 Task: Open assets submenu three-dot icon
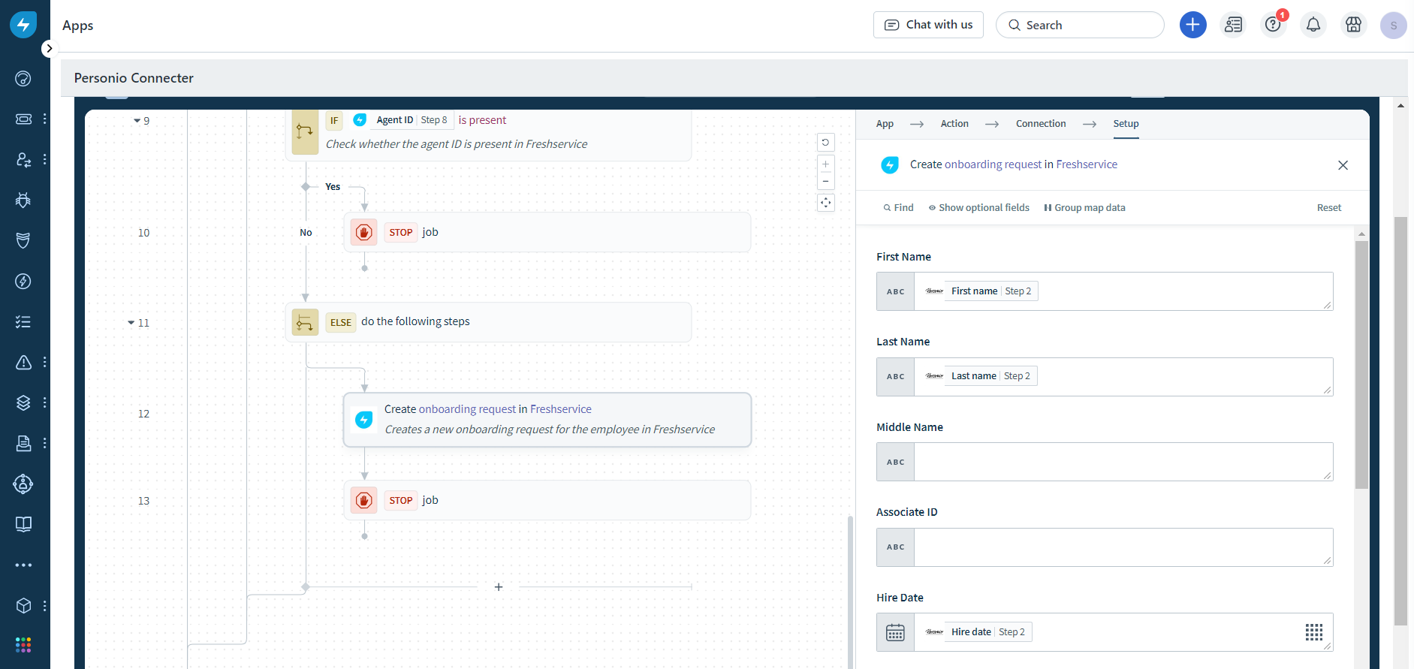point(45,402)
